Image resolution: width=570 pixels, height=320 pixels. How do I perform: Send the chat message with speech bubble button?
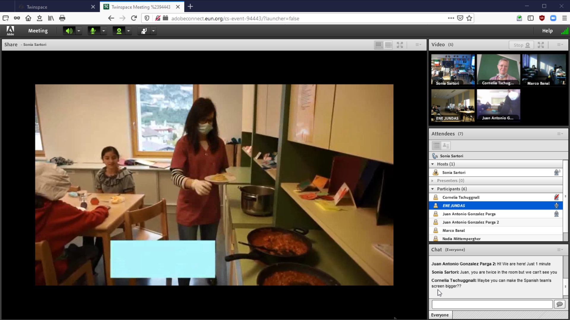point(560,304)
